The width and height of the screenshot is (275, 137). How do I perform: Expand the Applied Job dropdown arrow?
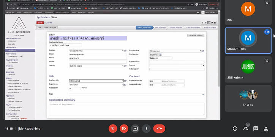[123, 81]
